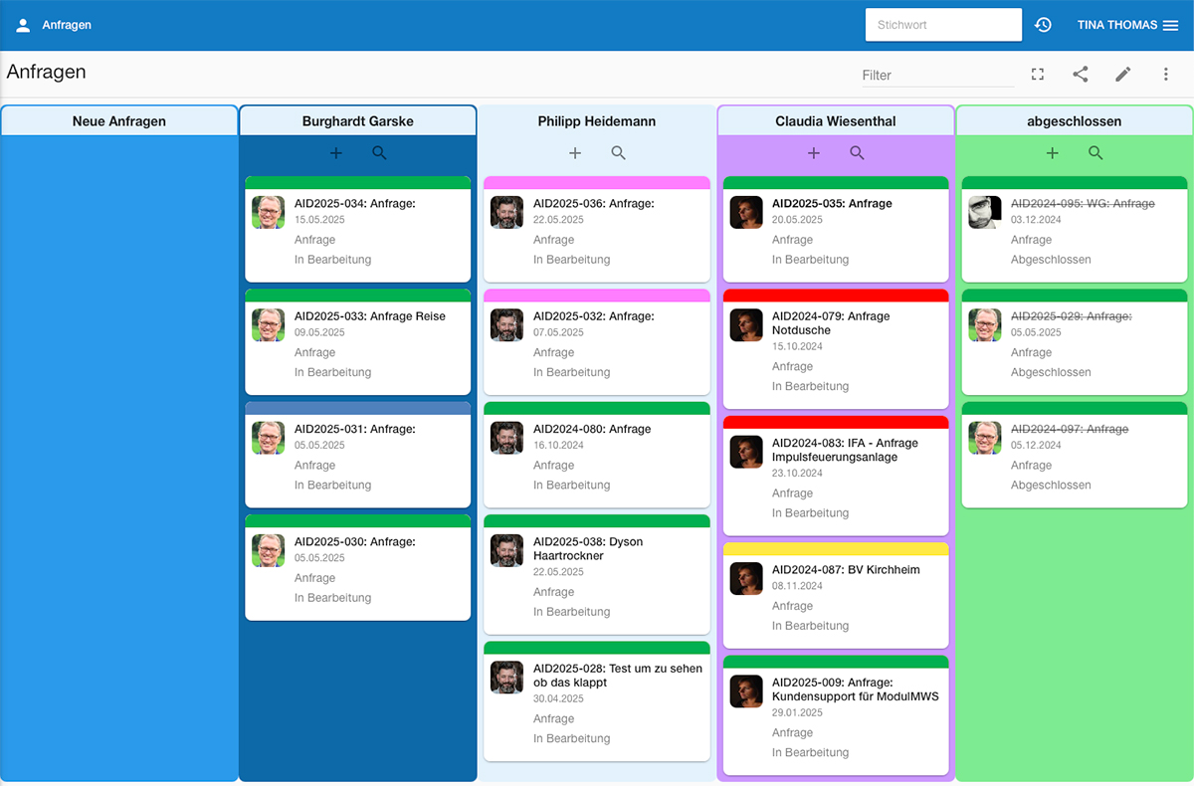The image size is (1194, 786).
Task: Click the Filter input field
Action: [x=937, y=76]
